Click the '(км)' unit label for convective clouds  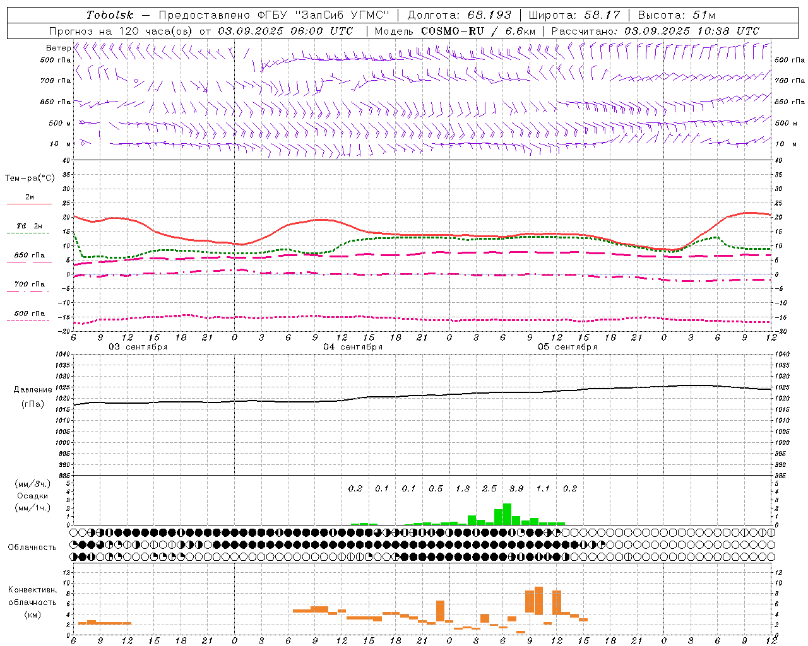pyautogui.click(x=32, y=614)
